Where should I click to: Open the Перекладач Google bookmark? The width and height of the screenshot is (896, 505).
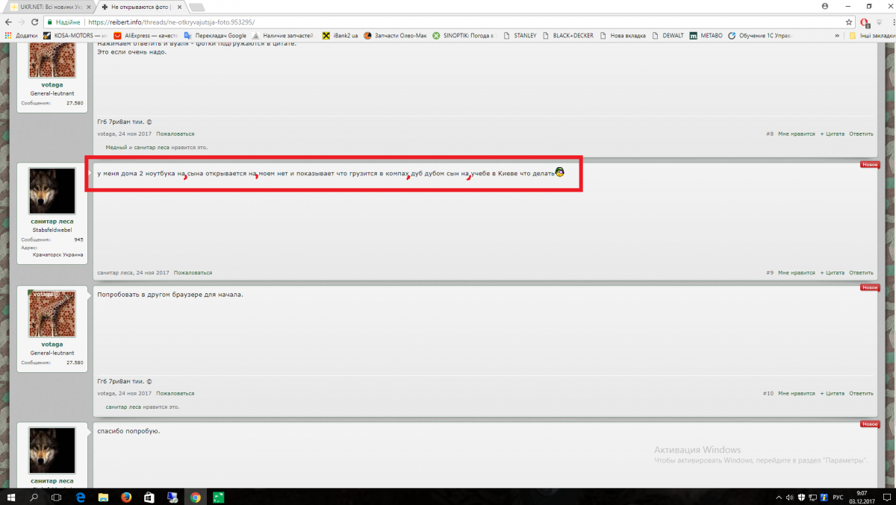(215, 35)
